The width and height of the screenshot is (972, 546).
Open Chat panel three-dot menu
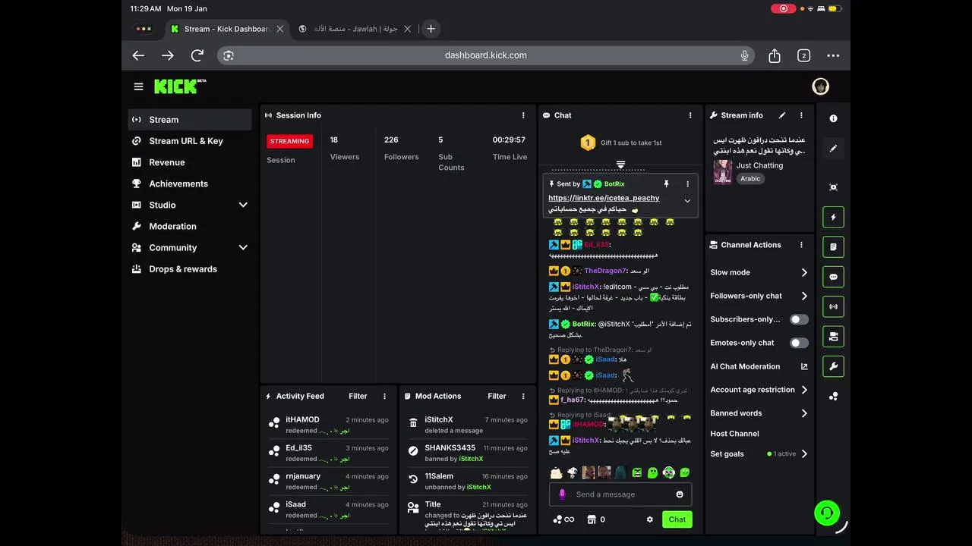pyautogui.click(x=690, y=115)
